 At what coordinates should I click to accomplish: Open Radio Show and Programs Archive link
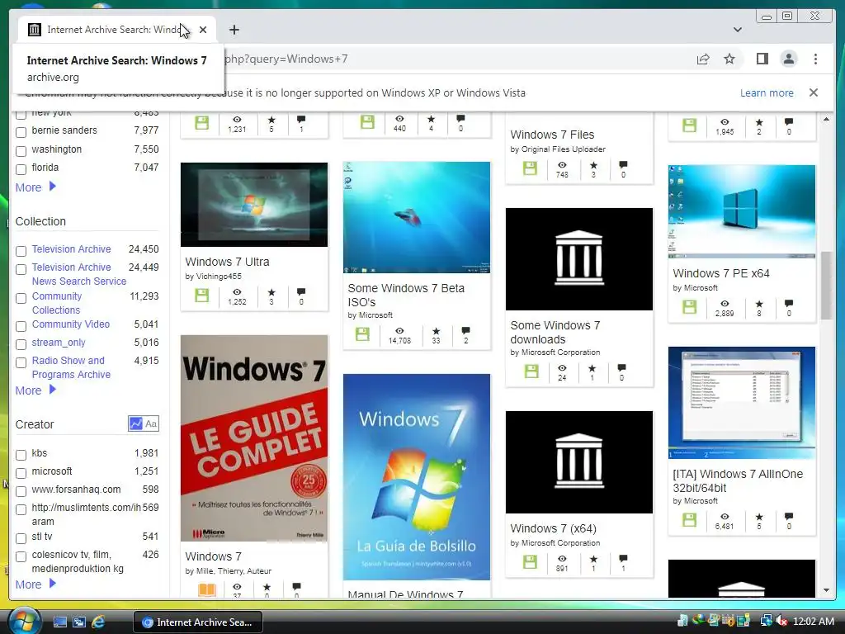(71, 367)
